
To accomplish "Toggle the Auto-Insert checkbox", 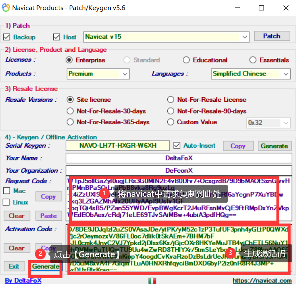I will 177,146.
